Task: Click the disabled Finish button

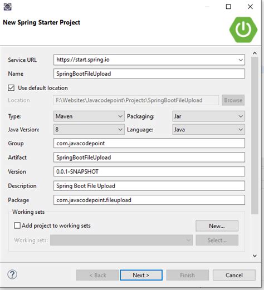Action: click(188, 275)
